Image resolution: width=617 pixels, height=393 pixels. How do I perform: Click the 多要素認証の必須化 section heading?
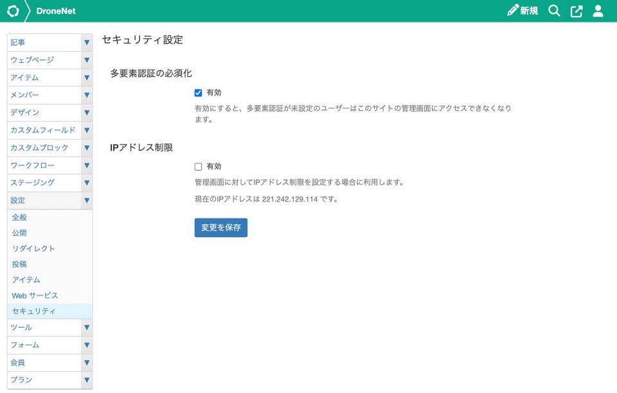click(x=150, y=73)
